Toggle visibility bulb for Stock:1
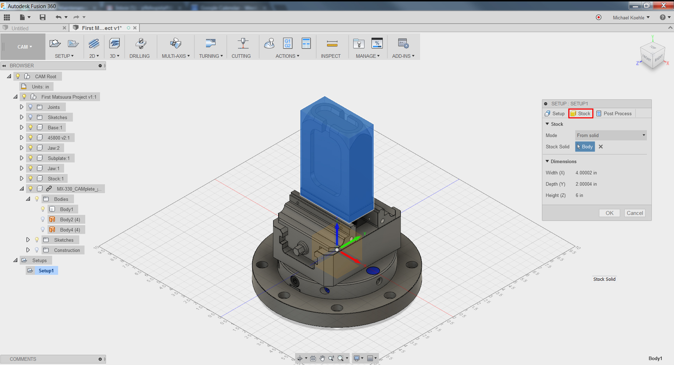 31,178
